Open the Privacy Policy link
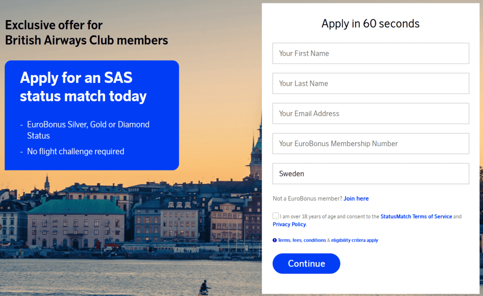The height and width of the screenshot is (296, 483). 289,224
